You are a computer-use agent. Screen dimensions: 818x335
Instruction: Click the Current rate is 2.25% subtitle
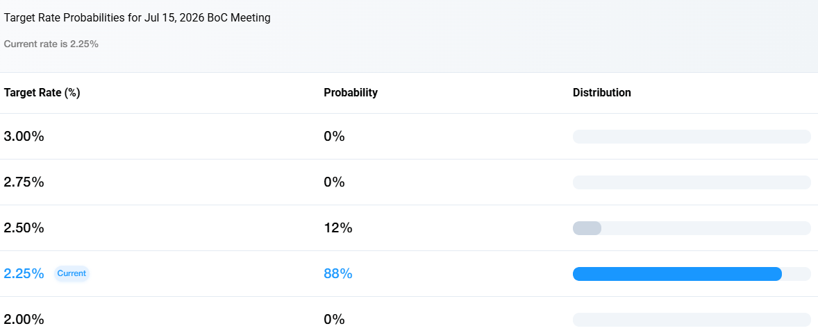coord(51,44)
